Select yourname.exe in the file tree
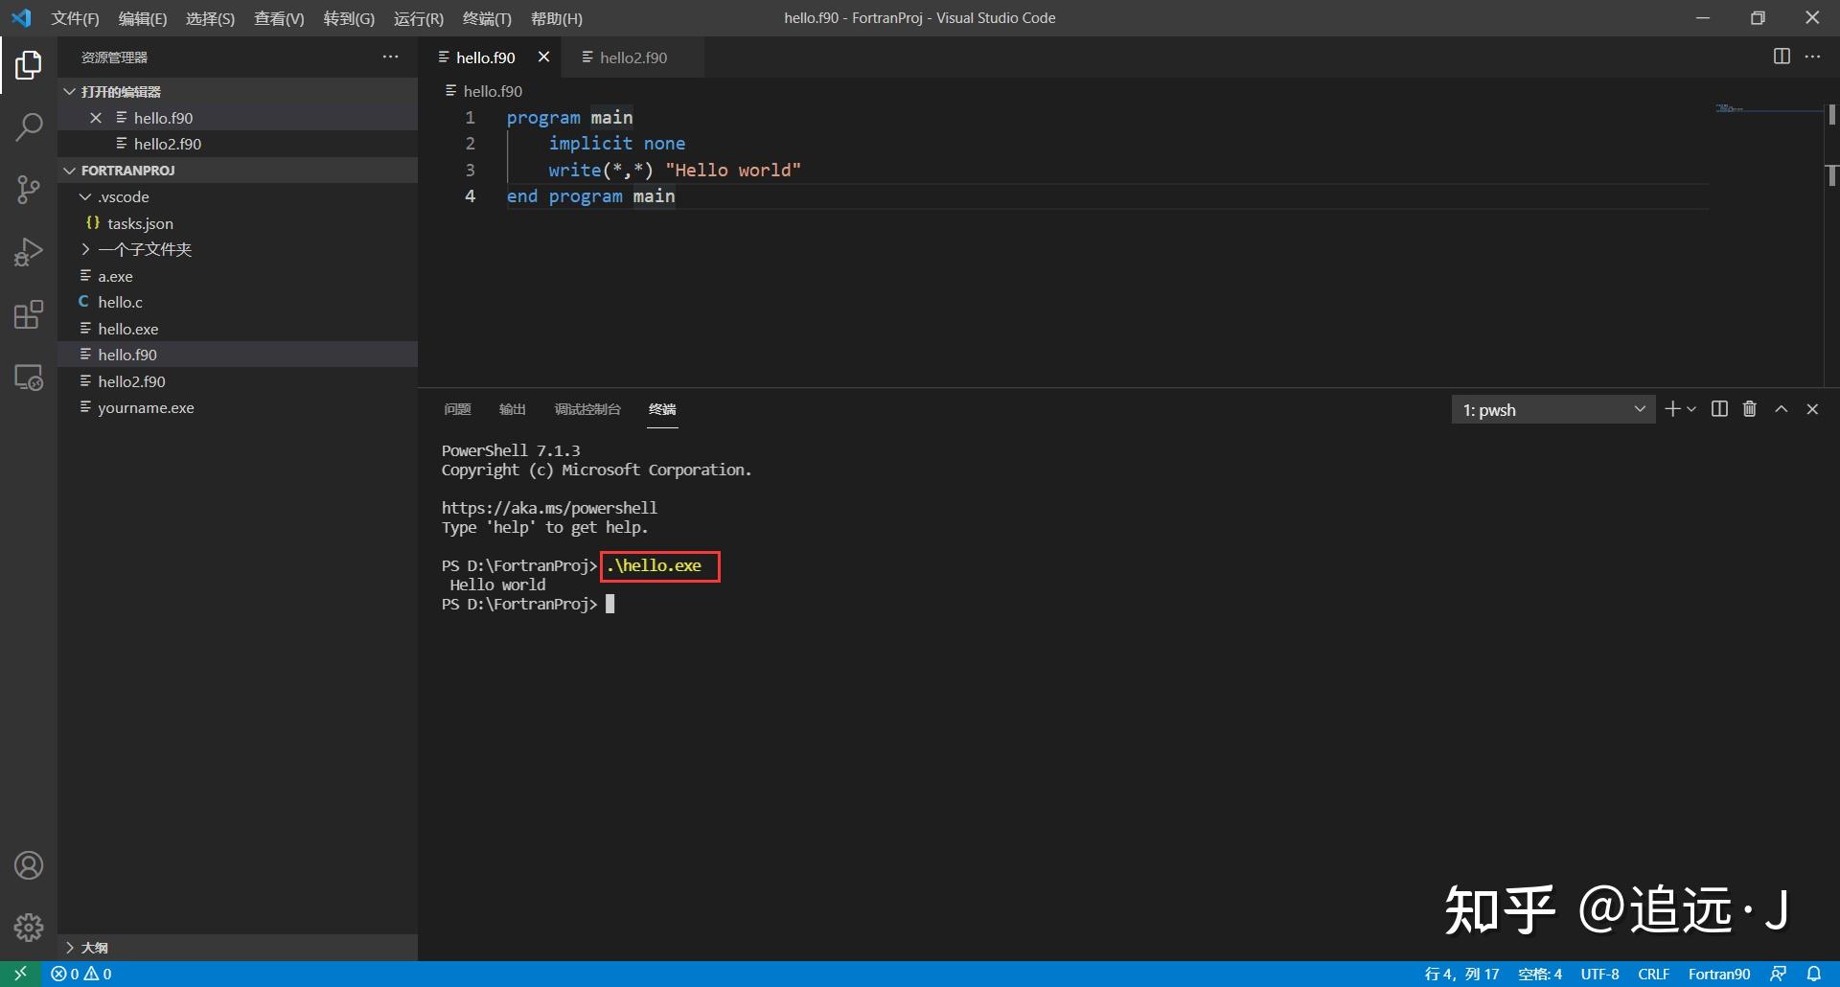The width and height of the screenshot is (1840, 987). [238, 407]
